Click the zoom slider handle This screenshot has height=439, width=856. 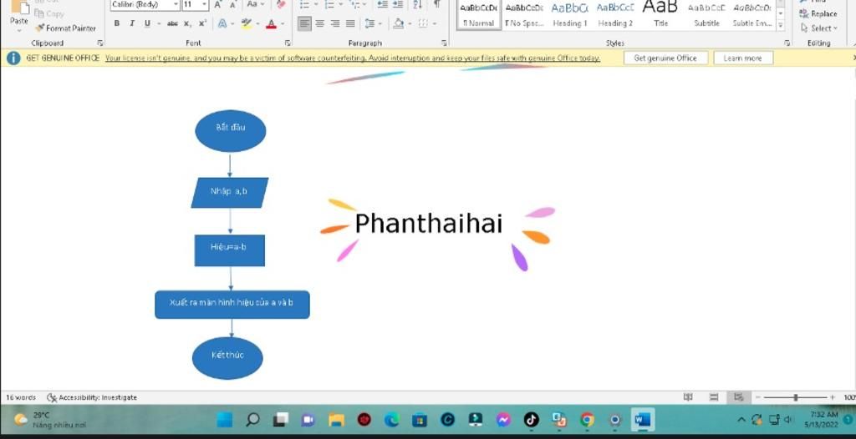click(796, 397)
